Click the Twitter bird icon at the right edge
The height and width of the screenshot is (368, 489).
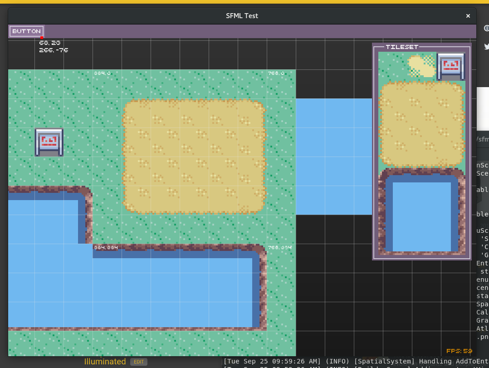point(486,46)
